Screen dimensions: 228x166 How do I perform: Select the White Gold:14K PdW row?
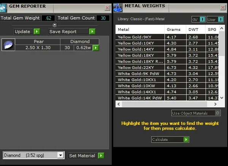[x=167, y=98]
